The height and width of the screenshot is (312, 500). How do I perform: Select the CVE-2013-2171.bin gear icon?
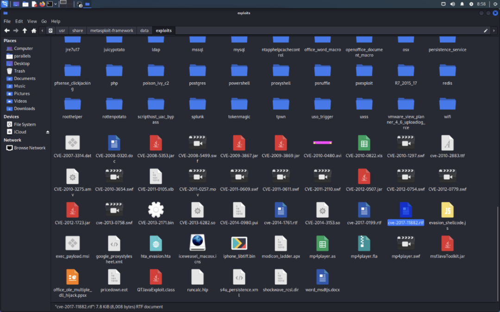(156, 210)
